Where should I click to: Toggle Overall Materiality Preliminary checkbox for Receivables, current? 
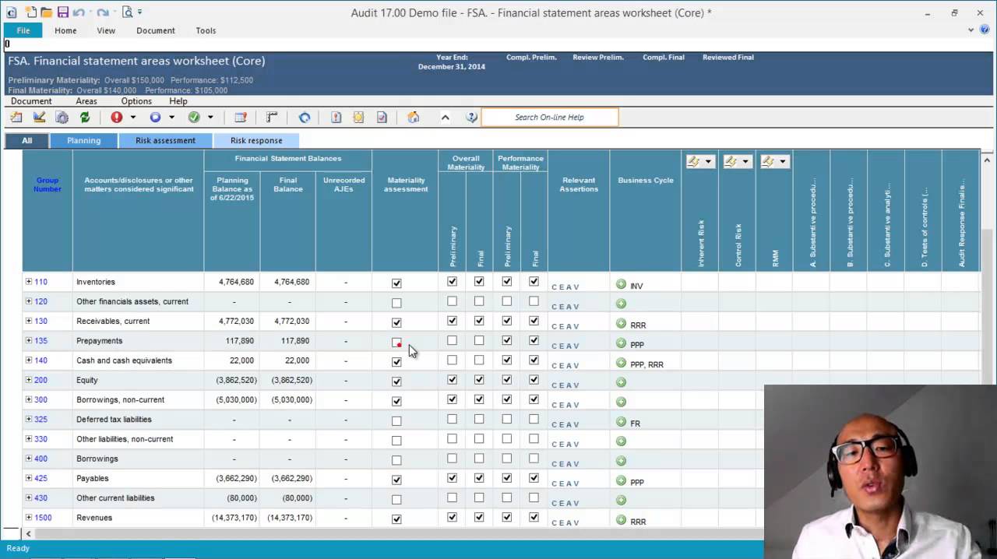pos(452,321)
